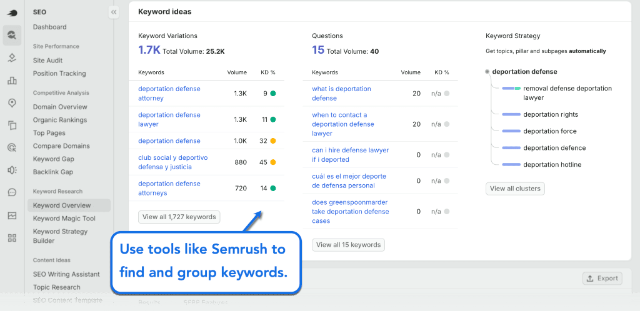Click the Export button
The image size is (640, 311).
(x=602, y=279)
